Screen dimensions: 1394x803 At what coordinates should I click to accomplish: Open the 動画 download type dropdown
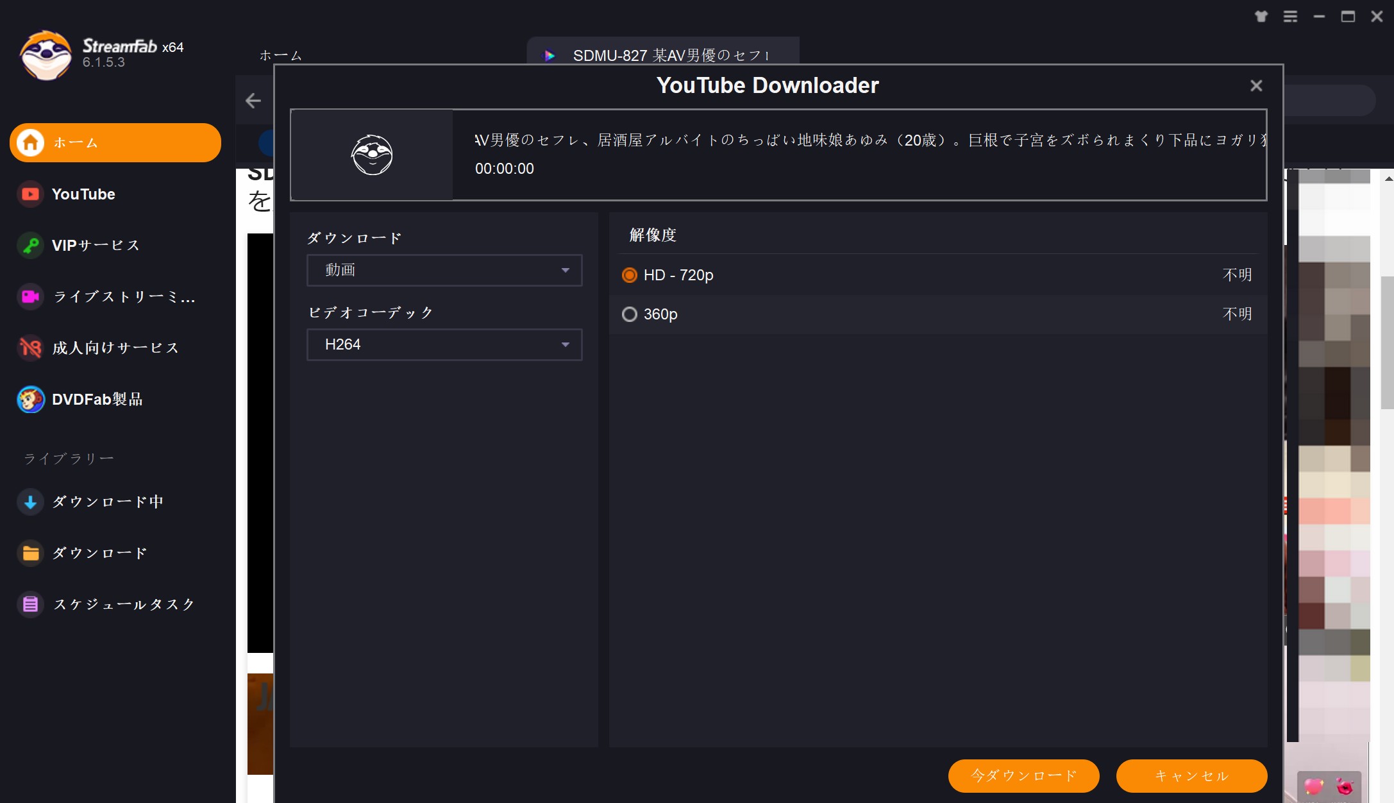click(444, 270)
